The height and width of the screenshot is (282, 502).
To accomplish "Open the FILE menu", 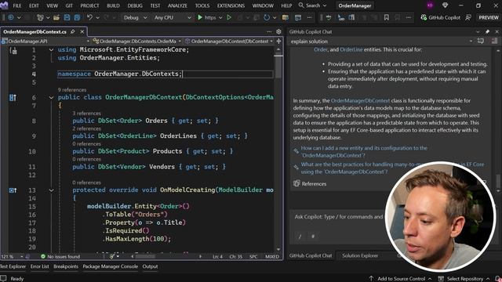I will tap(17, 5).
